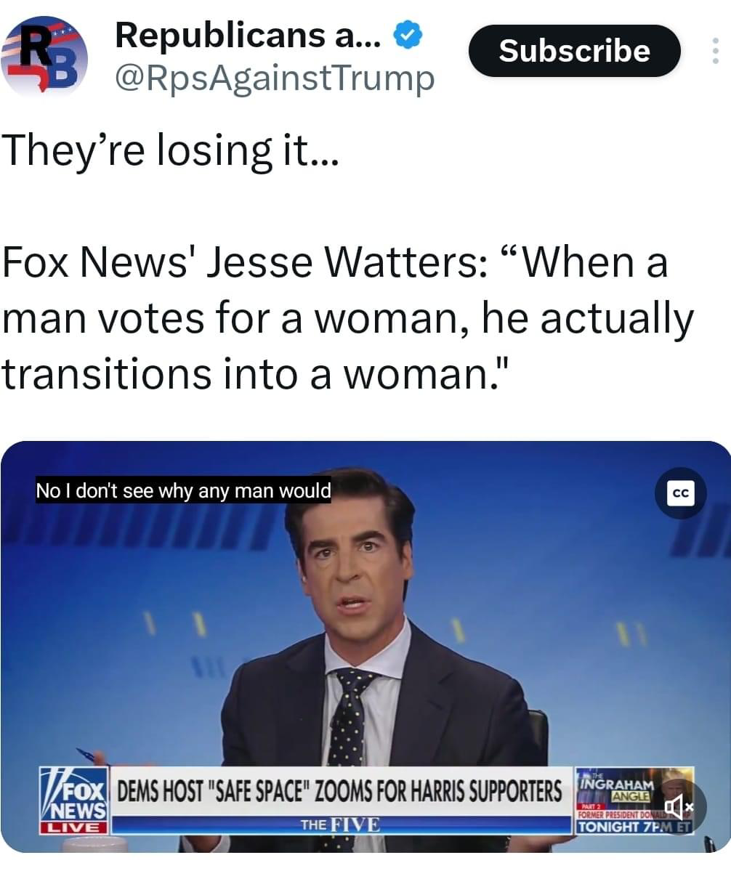Click the 'They're losing it...' tweet text
731x879 pixels.
171,150
